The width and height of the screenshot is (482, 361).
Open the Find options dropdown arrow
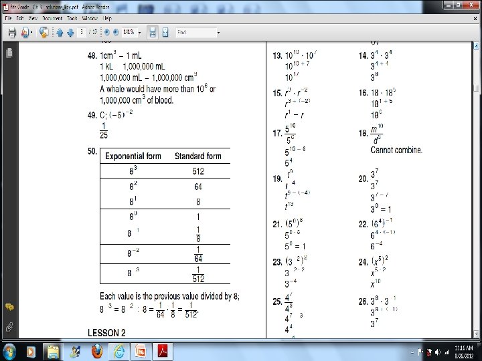[218, 33]
